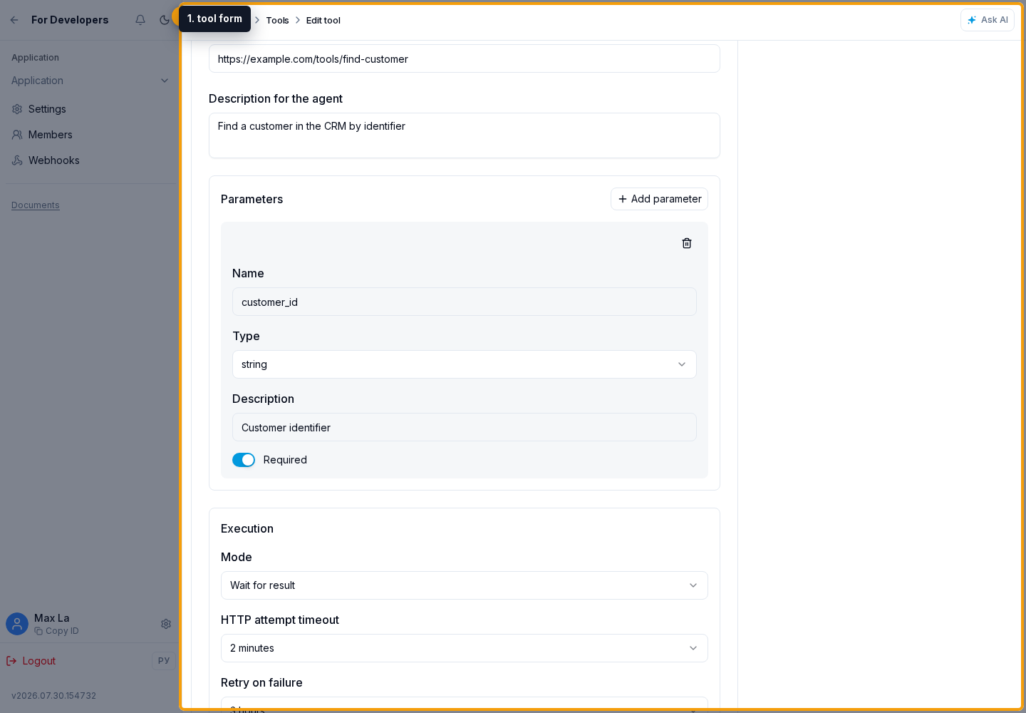Viewport: 1026px width, 713px height.
Task: Open Ask AI assistant
Action: (x=987, y=20)
